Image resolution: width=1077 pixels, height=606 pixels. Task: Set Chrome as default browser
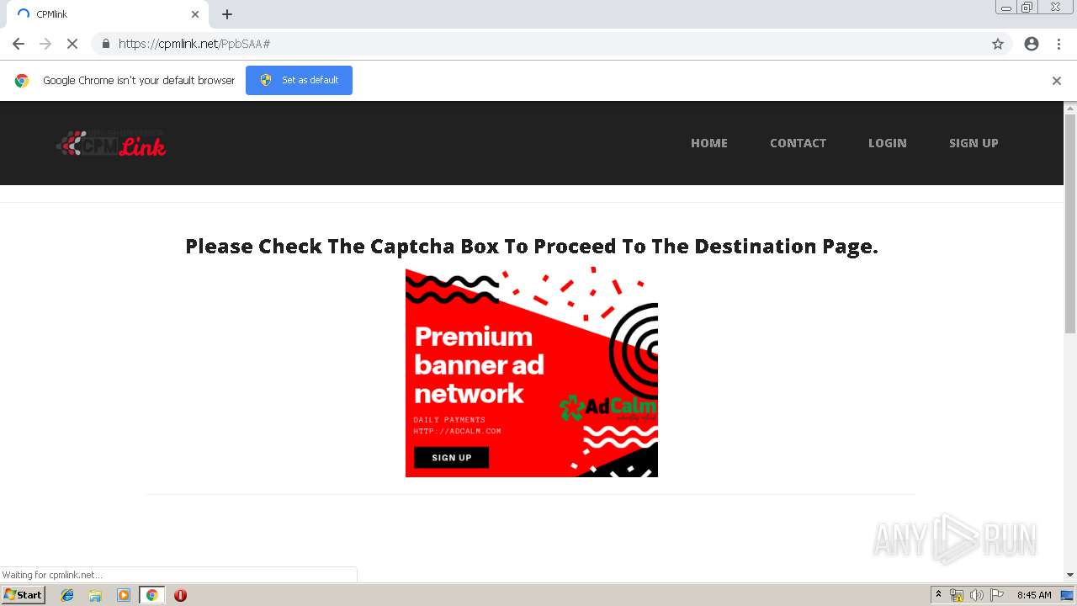pos(299,80)
